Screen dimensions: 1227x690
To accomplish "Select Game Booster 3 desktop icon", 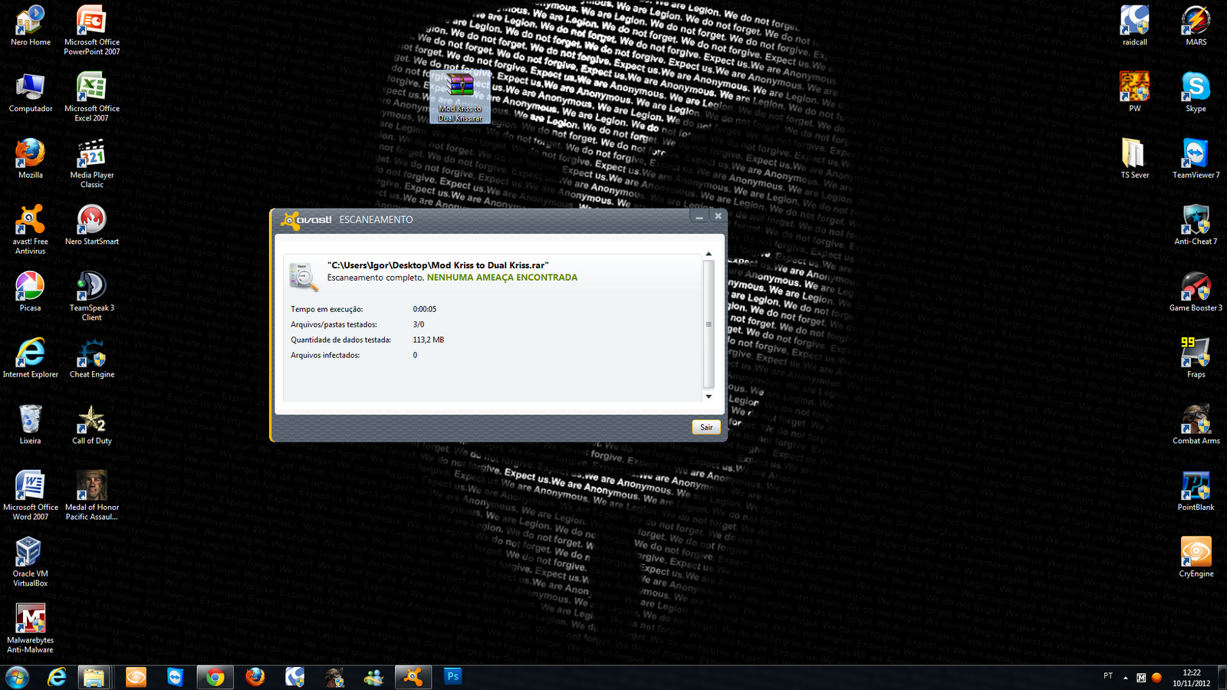I will (1196, 292).
